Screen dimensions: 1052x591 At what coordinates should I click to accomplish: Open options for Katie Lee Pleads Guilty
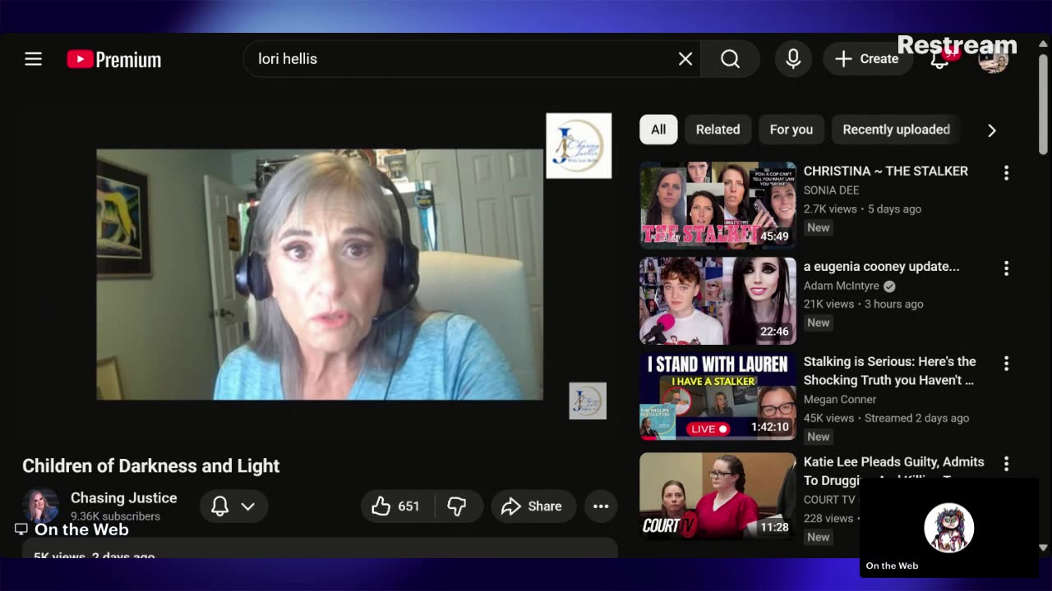tap(1006, 464)
